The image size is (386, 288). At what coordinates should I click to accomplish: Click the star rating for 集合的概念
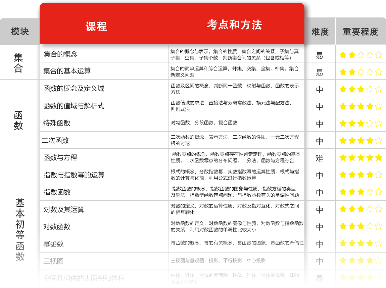click(x=360, y=55)
